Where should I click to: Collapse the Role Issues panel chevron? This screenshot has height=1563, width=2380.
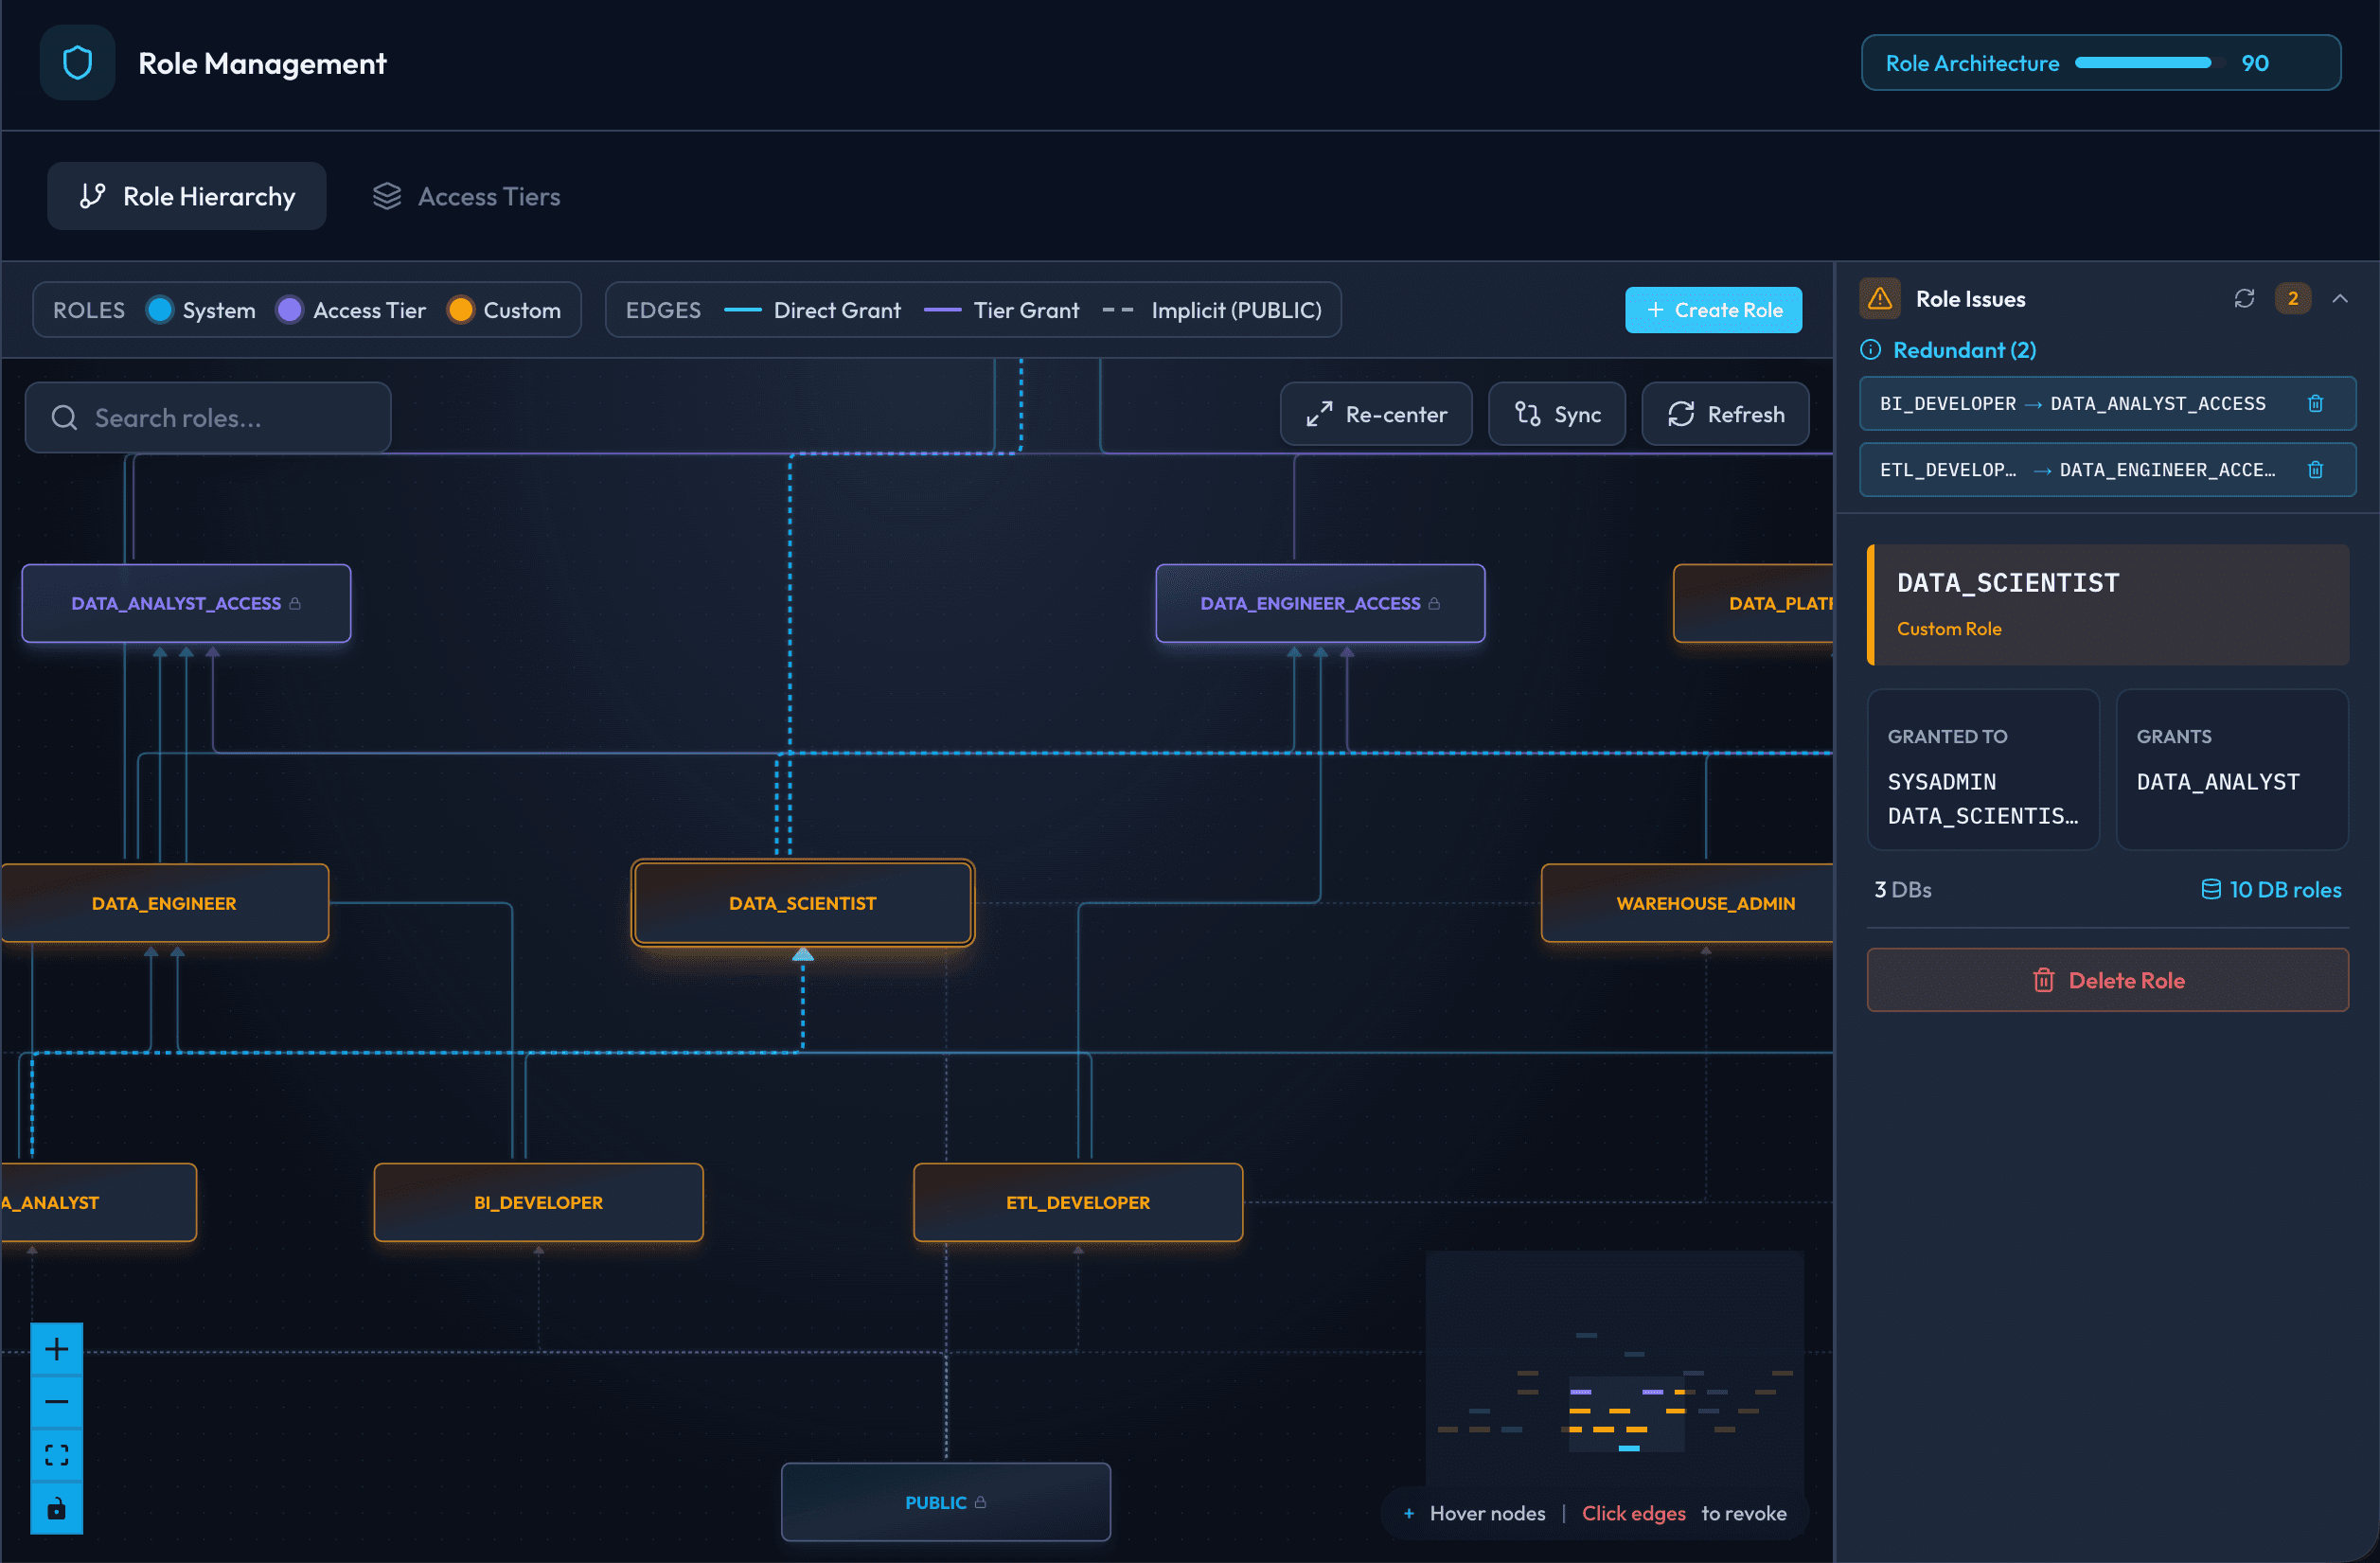[2340, 299]
